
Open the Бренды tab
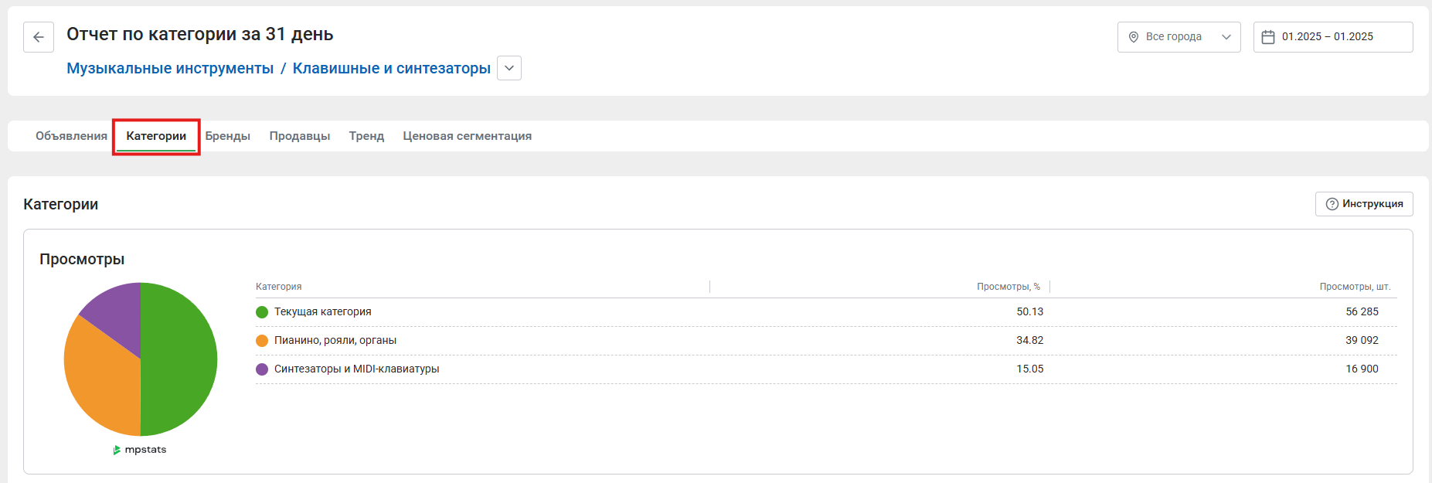tap(227, 136)
